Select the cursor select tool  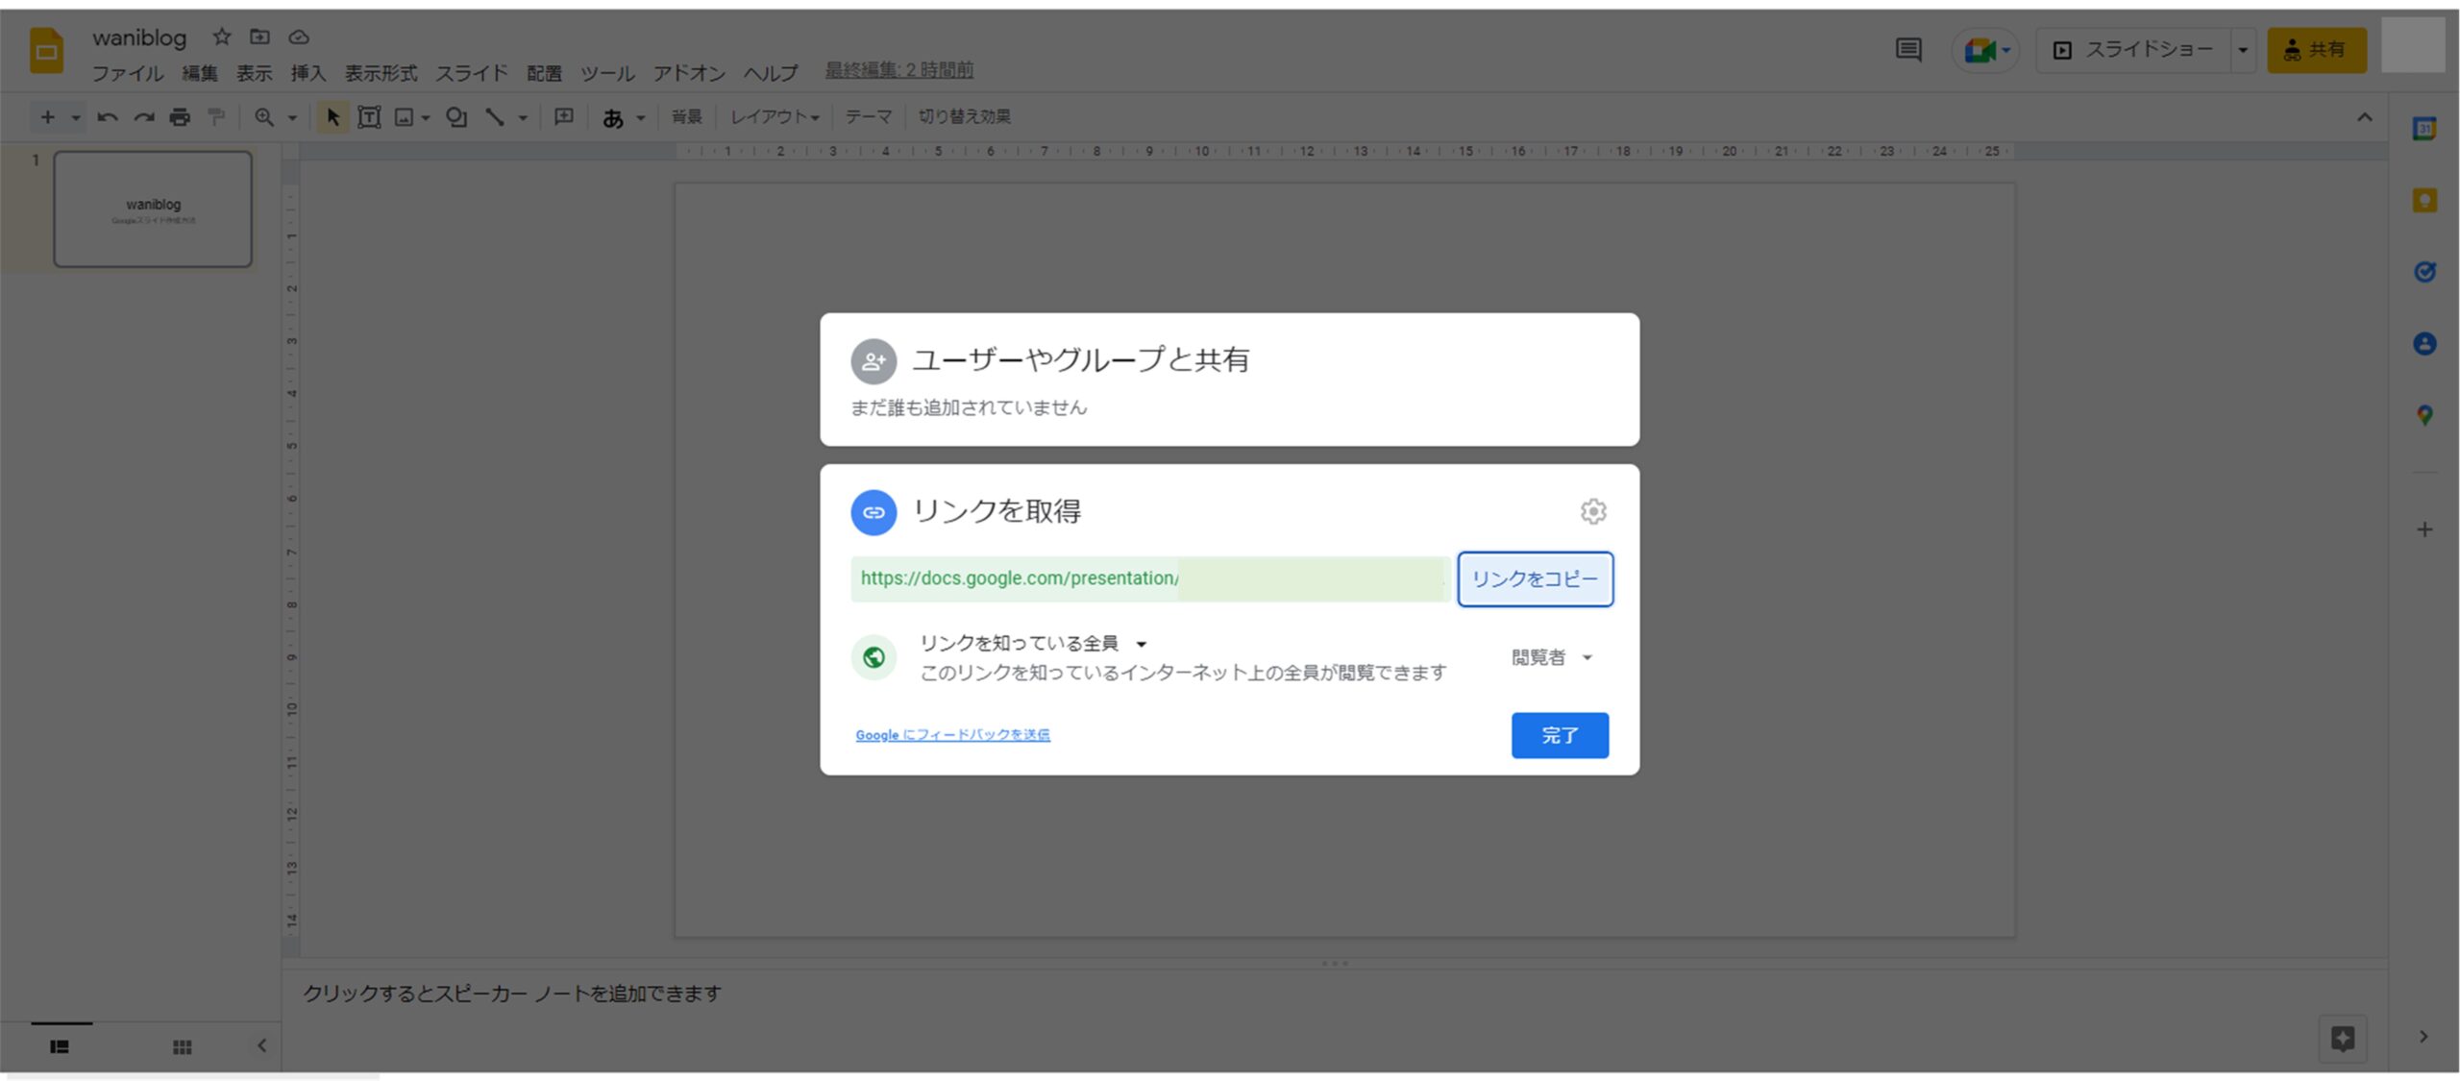point(332,117)
